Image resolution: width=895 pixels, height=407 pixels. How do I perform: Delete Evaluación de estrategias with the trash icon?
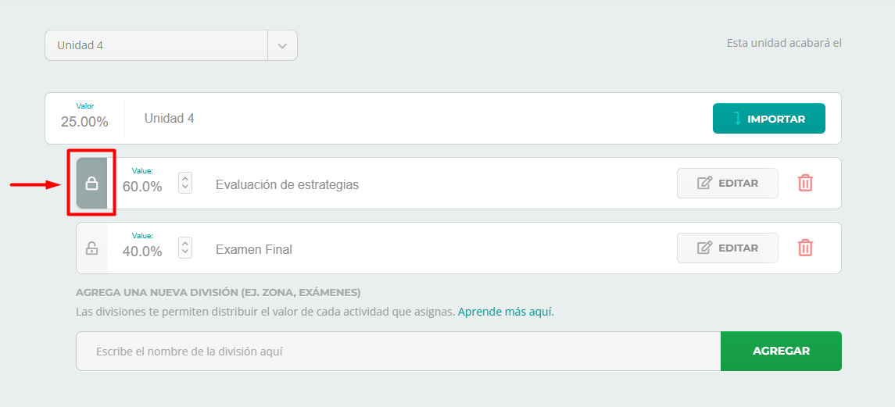point(805,184)
